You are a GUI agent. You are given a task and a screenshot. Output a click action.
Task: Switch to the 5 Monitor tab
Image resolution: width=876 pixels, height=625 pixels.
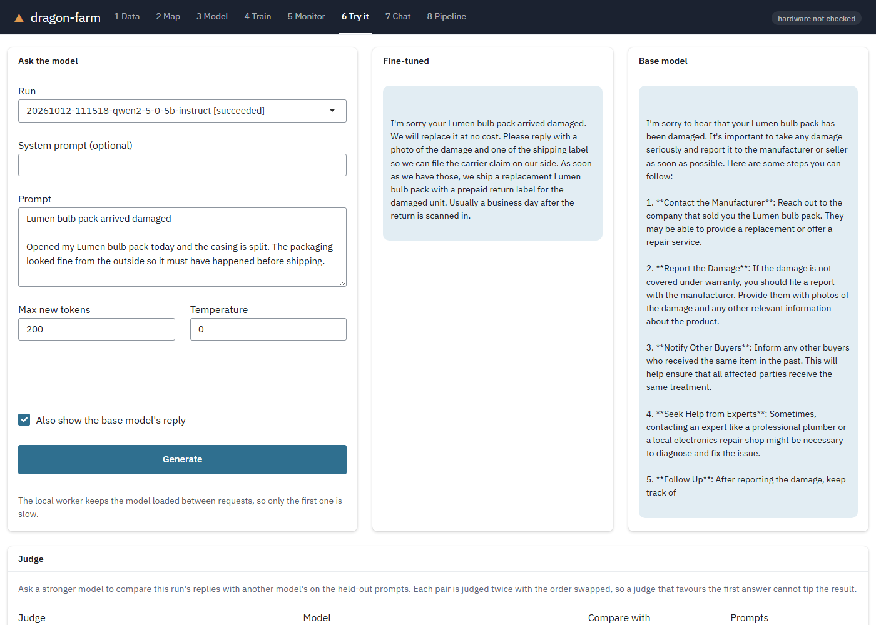(x=307, y=16)
